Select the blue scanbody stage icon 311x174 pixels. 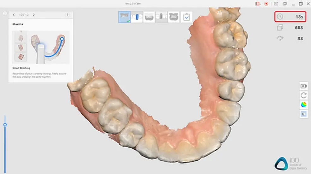pos(137,17)
